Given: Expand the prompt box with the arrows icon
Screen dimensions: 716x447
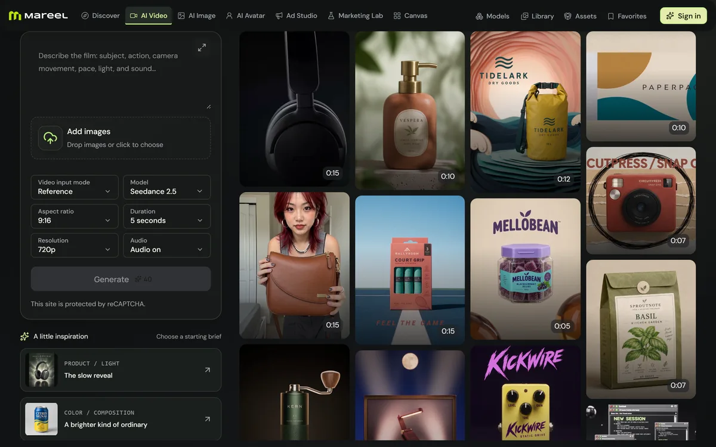Looking at the screenshot, I should tap(202, 47).
